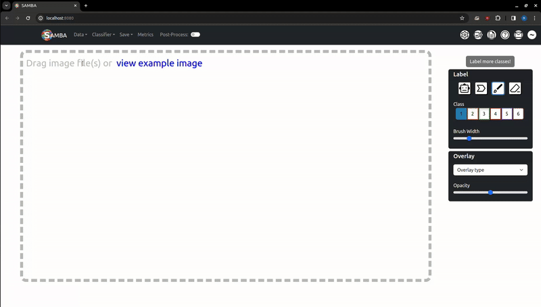Select class 1 for labelling

461,114
